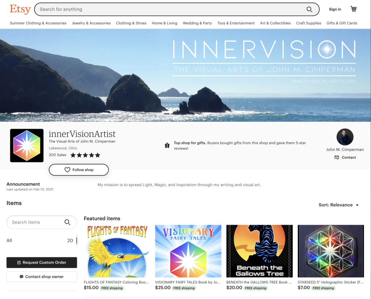Click the $7.00 price
Viewport: 371px width, 299px height.
click(304, 288)
